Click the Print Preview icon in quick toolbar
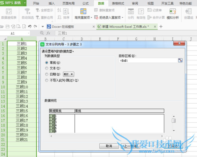Image resolution: width=197 pixels, height=157 pixels. pyautogui.click(x=24, y=26)
